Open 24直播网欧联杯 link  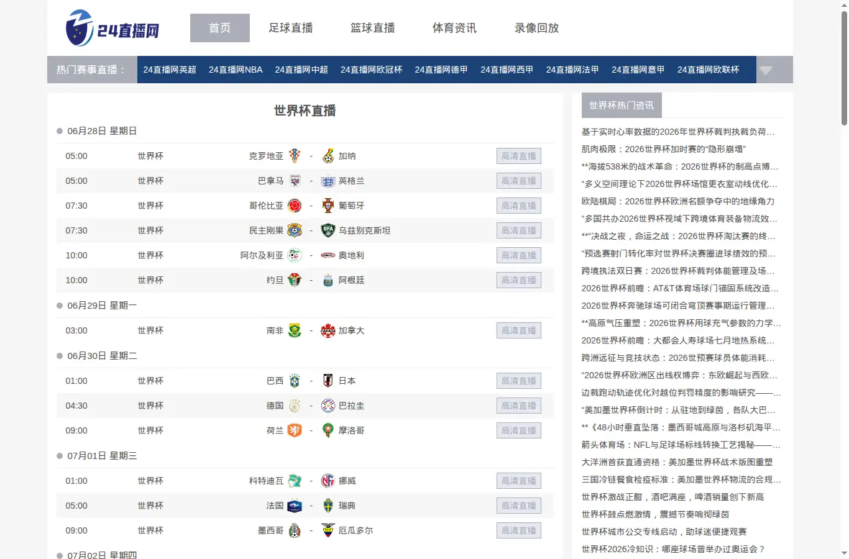click(709, 70)
